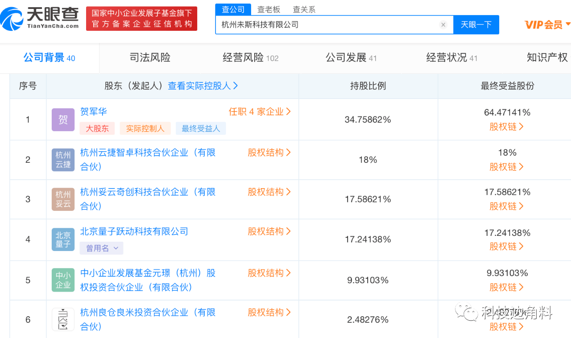Click the 贺 shareholder avatar icon

[63, 120]
